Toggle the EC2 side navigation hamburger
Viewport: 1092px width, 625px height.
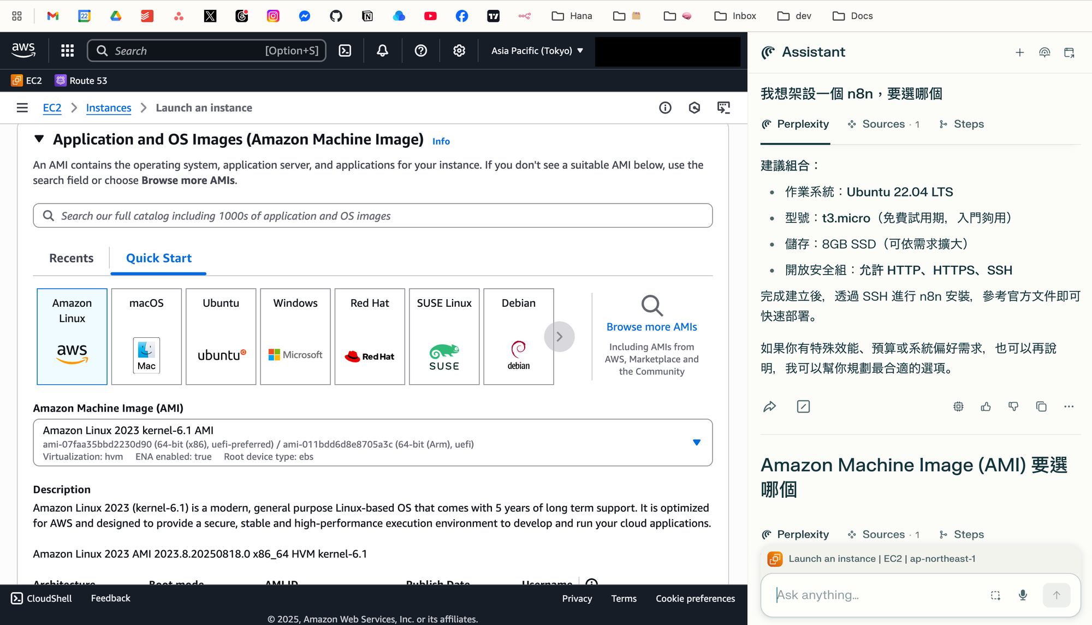(x=22, y=108)
